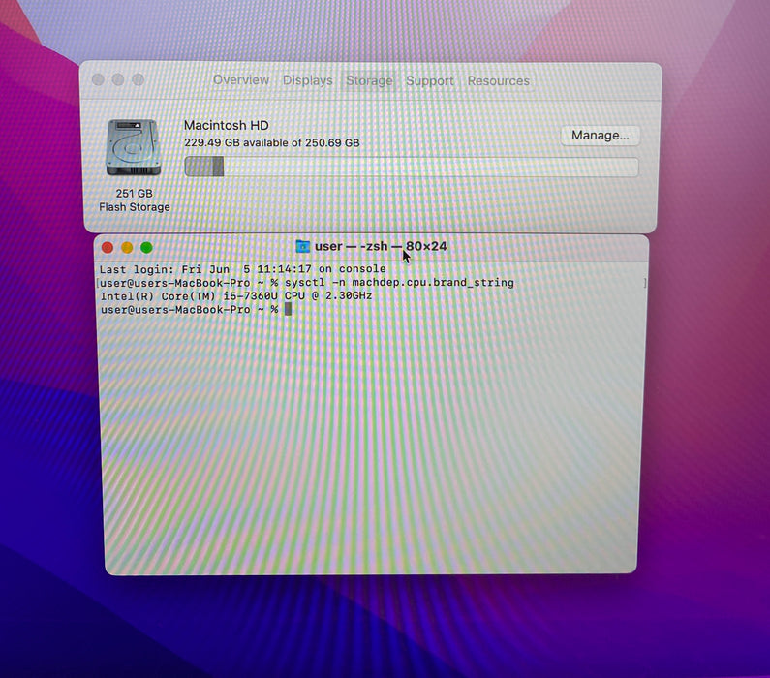
Task: Click the Terminal cursor at the last prompt
Action: [x=289, y=309]
